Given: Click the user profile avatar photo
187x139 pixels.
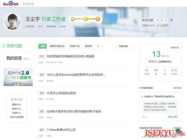Looking at the screenshot, I should tap(13, 22).
